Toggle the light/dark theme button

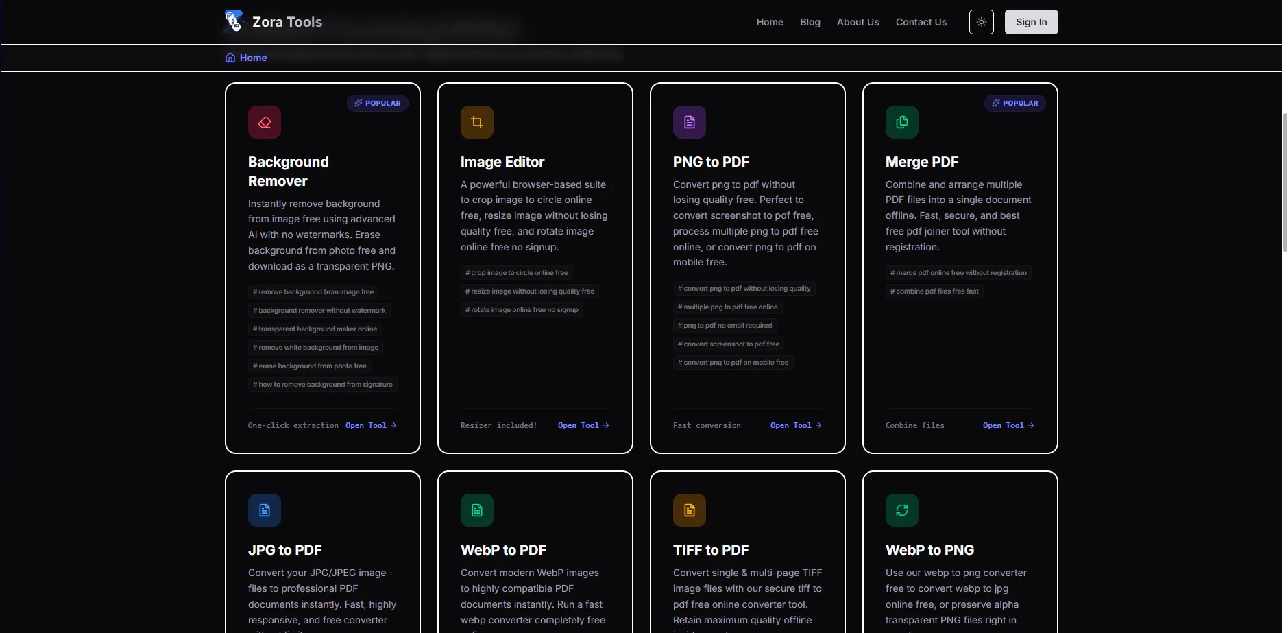coord(982,22)
